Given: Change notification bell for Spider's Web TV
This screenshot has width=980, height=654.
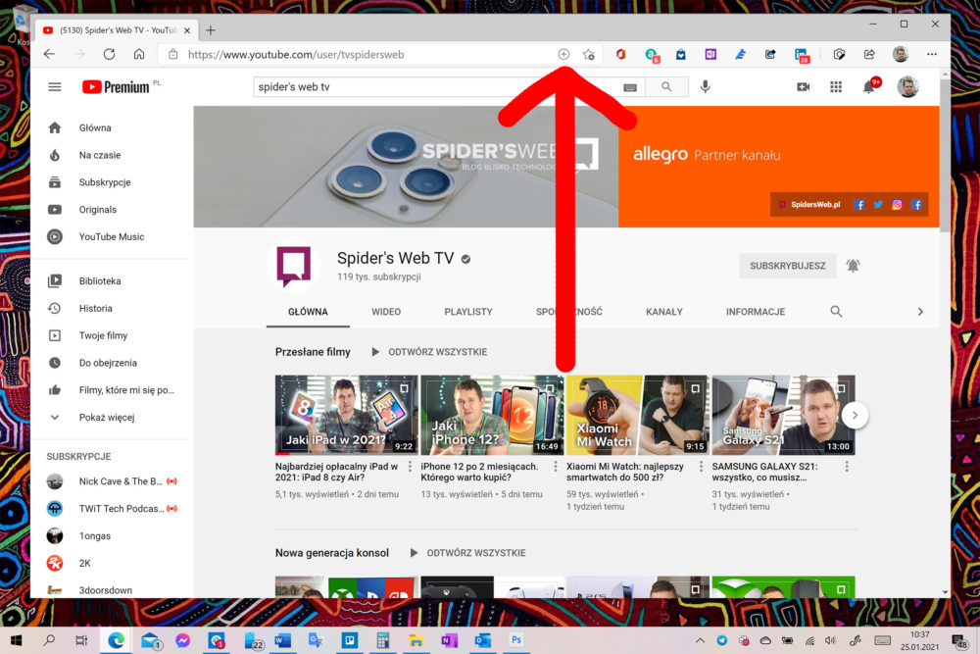Looking at the screenshot, I should coord(853,266).
